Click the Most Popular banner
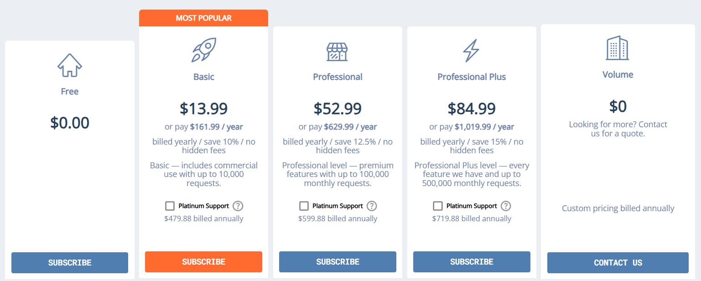 pyautogui.click(x=203, y=18)
